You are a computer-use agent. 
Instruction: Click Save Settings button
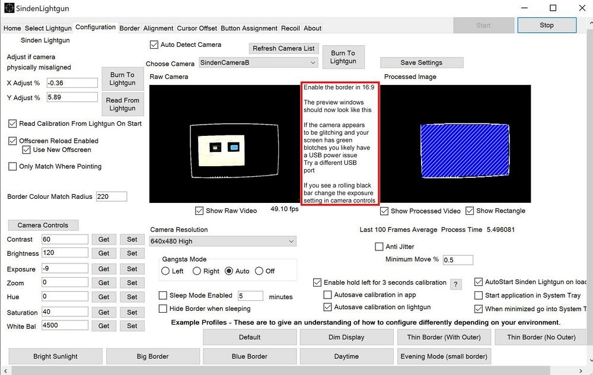pos(421,62)
